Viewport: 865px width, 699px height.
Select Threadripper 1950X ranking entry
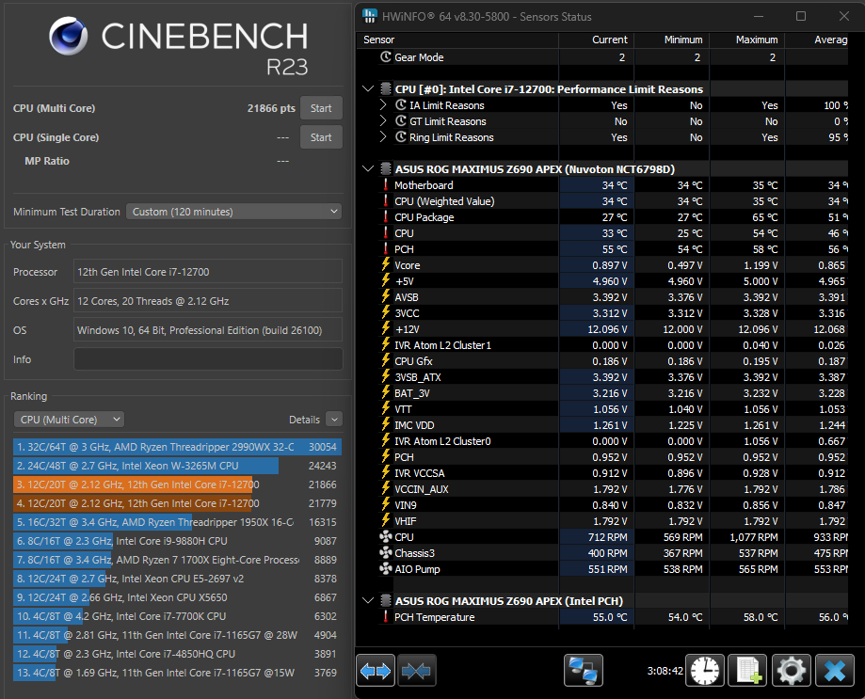pyautogui.click(x=177, y=522)
